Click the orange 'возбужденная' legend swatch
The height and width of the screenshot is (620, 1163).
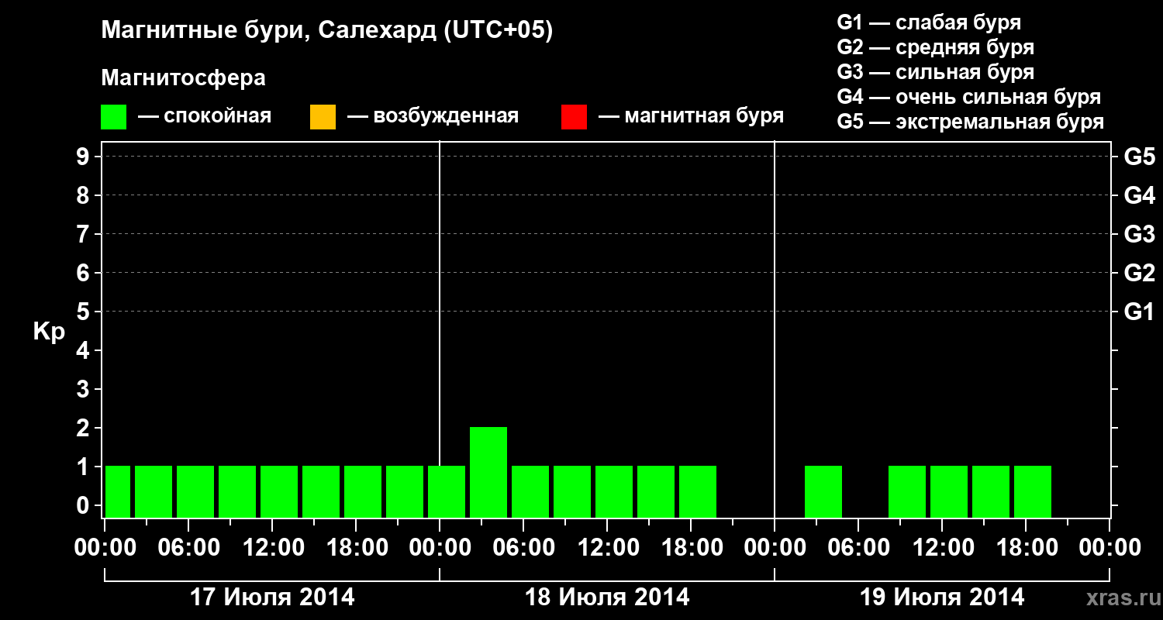click(x=323, y=117)
